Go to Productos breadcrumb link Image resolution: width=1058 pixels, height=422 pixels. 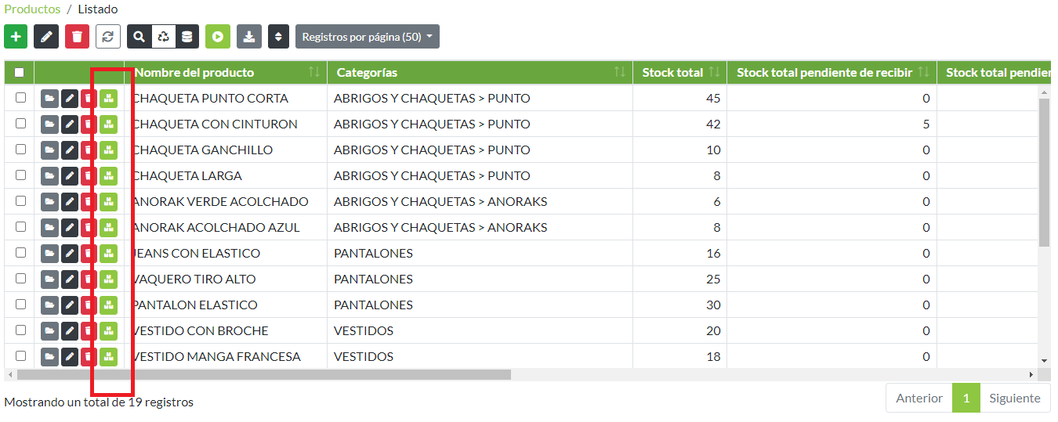[32, 9]
